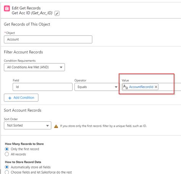Click the Get Records of This Object heading
The image size is (181, 174).
pos(27,24)
